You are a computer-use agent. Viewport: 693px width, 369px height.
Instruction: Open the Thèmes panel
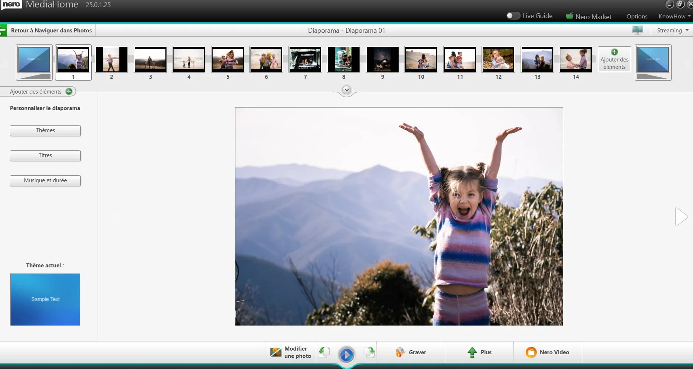pos(45,131)
